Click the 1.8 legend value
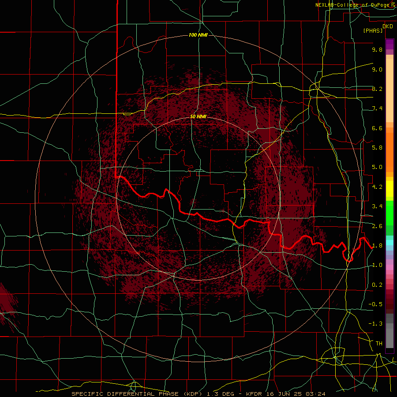 pos(377,246)
